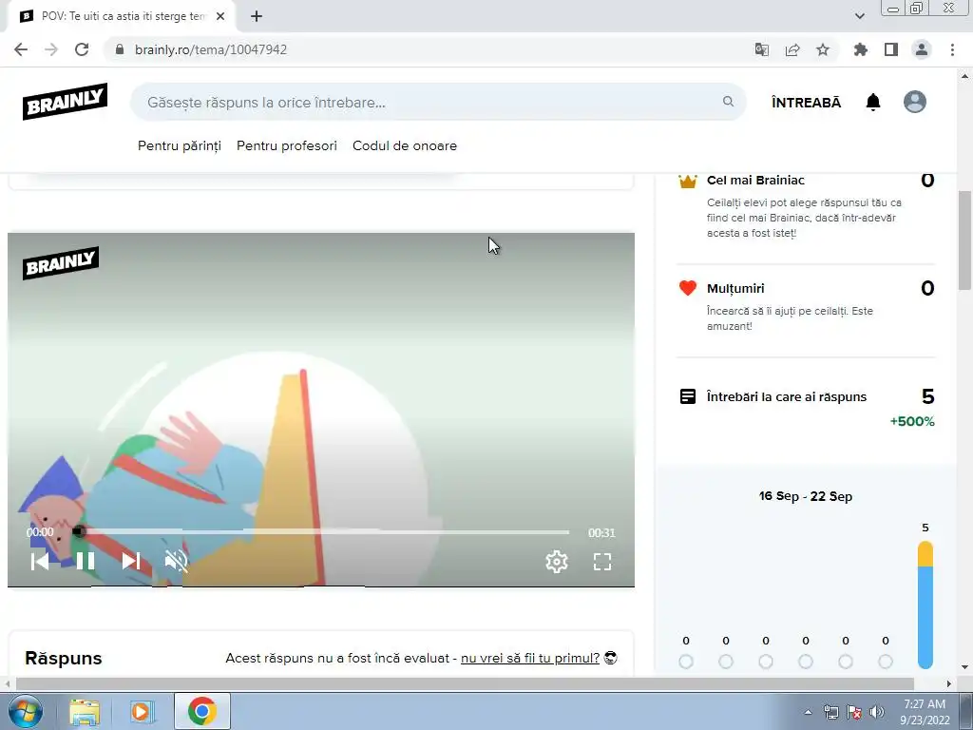Skip to previous video track
973x730 pixels.
pyautogui.click(x=40, y=561)
